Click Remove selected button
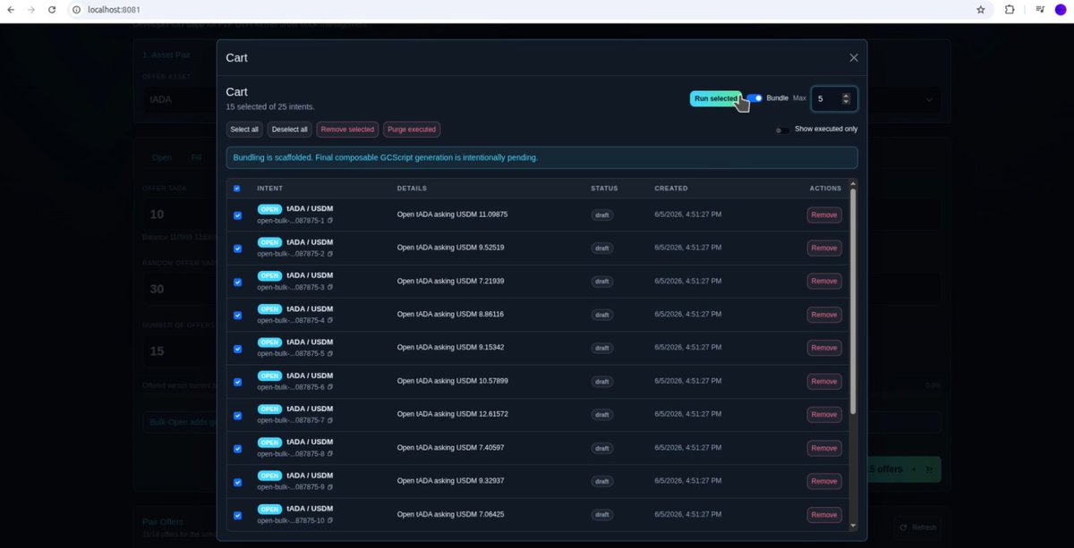This screenshot has width=1074, height=548. click(x=347, y=130)
